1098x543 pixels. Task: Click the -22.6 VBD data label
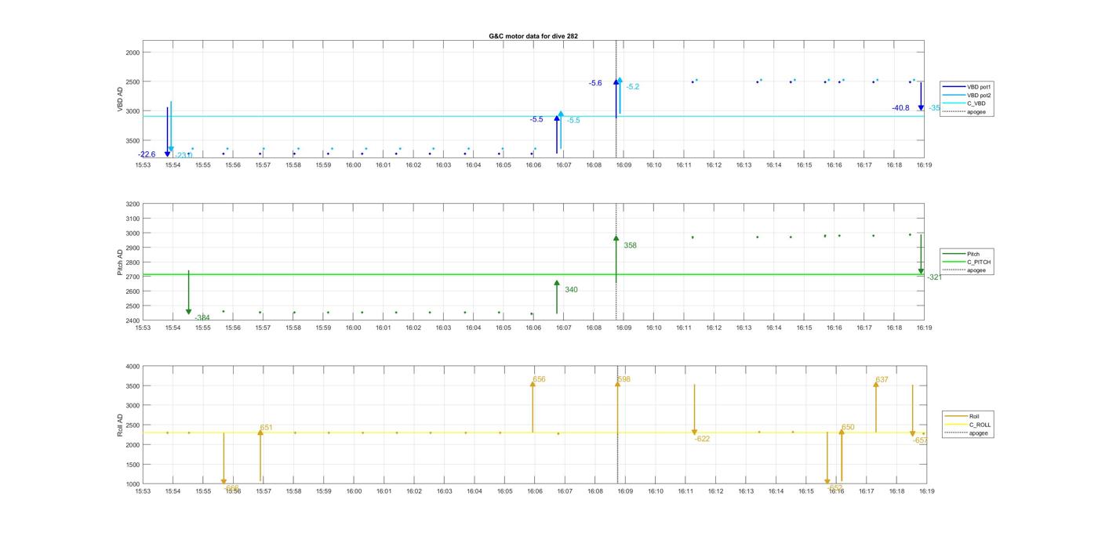pos(147,154)
